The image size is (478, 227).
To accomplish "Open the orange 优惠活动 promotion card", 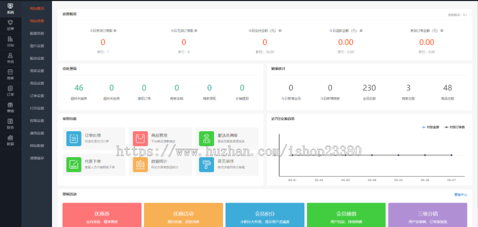I will point(184,215).
